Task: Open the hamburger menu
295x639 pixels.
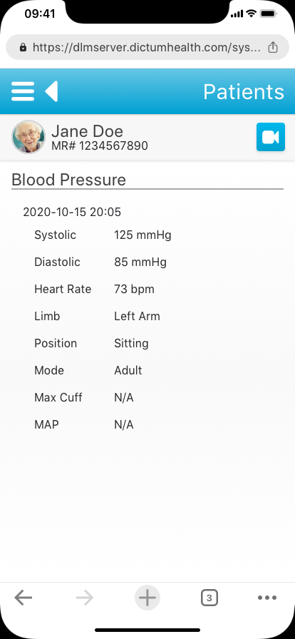Action: pos(23,91)
